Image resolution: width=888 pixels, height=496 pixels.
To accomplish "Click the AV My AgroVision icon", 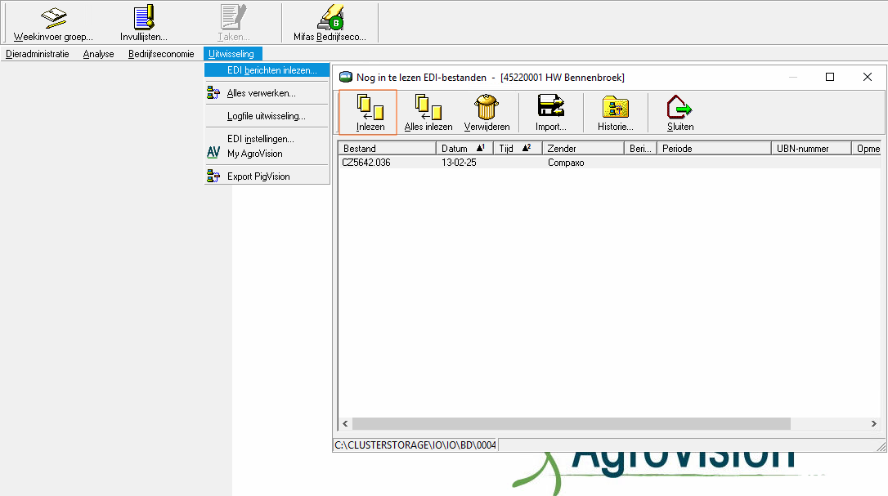I will coord(213,153).
